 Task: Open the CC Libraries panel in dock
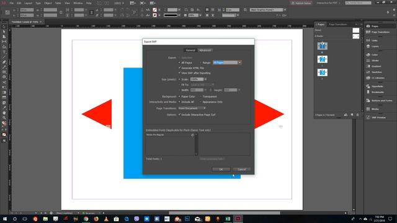375,78
